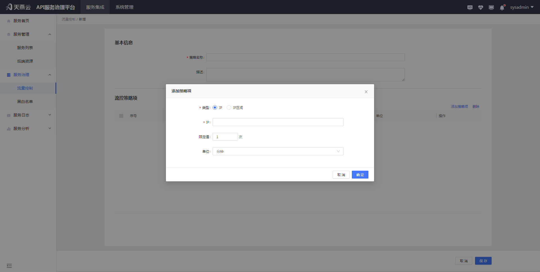
Task: Expand the sysadmin user menu
Action: [522, 7]
